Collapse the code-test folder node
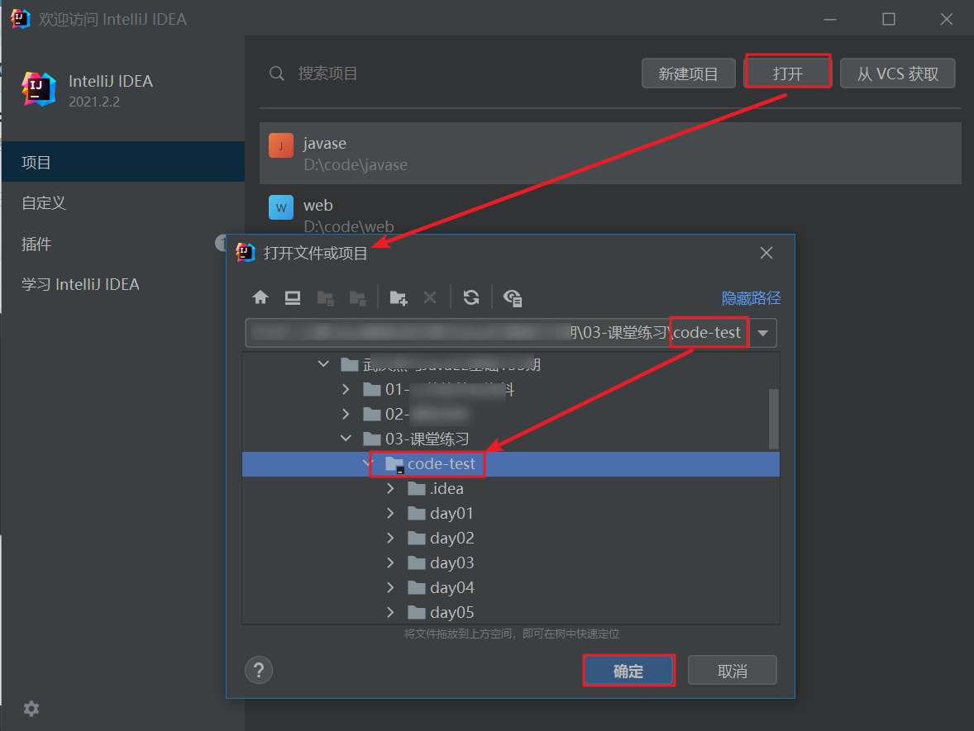This screenshot has height=731, width=974. click(x=368, y=463)
